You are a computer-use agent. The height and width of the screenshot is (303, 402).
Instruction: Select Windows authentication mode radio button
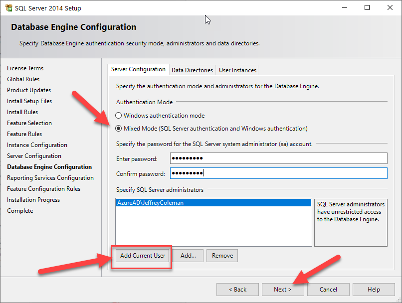click(x=118, y=116)
